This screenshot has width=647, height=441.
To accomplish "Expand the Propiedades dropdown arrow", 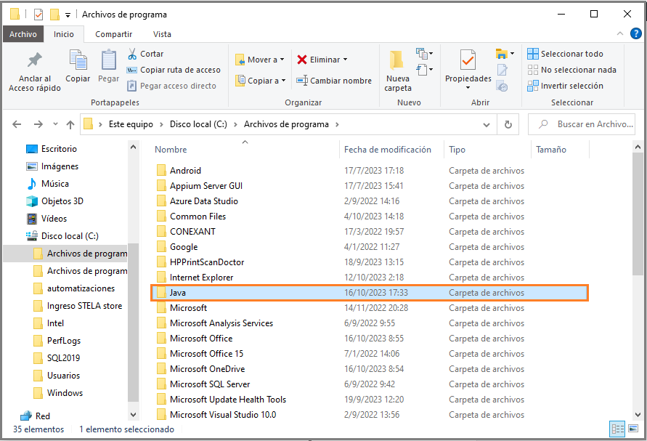I will pos(468,87).
